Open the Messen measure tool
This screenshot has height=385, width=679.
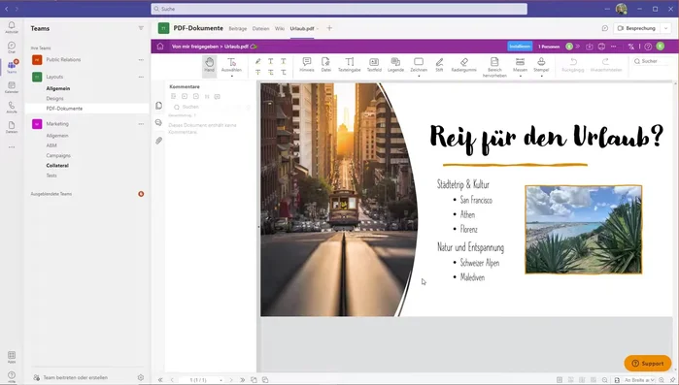point(520,64)
